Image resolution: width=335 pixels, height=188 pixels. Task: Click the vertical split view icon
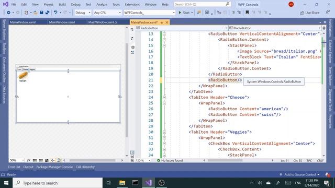coord(132,152)
